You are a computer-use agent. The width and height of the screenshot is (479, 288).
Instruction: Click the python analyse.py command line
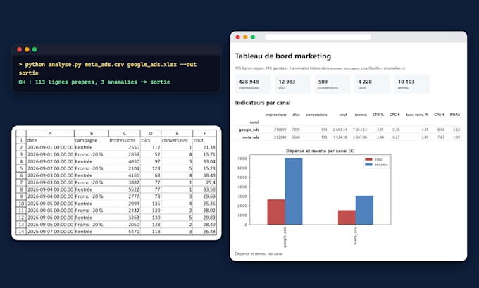point(108,69)
